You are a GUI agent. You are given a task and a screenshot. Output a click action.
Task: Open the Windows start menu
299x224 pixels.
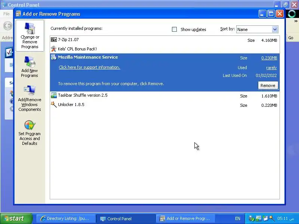pos(16,218)
